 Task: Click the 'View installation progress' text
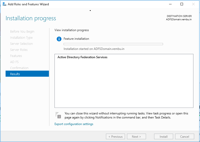[x=72, y=30]
